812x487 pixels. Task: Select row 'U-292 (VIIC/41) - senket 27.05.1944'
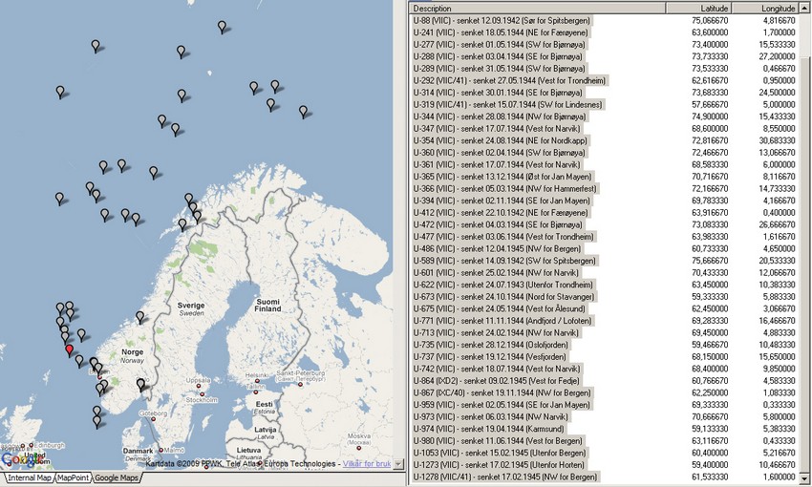605,81
